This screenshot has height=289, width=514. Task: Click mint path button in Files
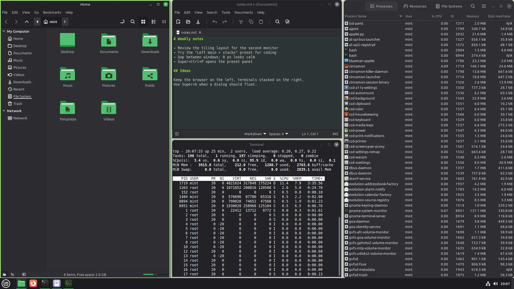pyautogui.click(x=51, y=22)
